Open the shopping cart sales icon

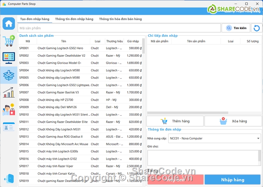(x=9, y=41)
